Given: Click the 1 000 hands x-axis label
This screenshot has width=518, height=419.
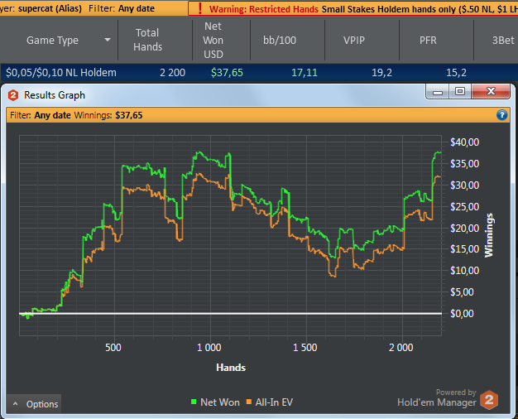Looking at the screenshot, I should point(209,348).
